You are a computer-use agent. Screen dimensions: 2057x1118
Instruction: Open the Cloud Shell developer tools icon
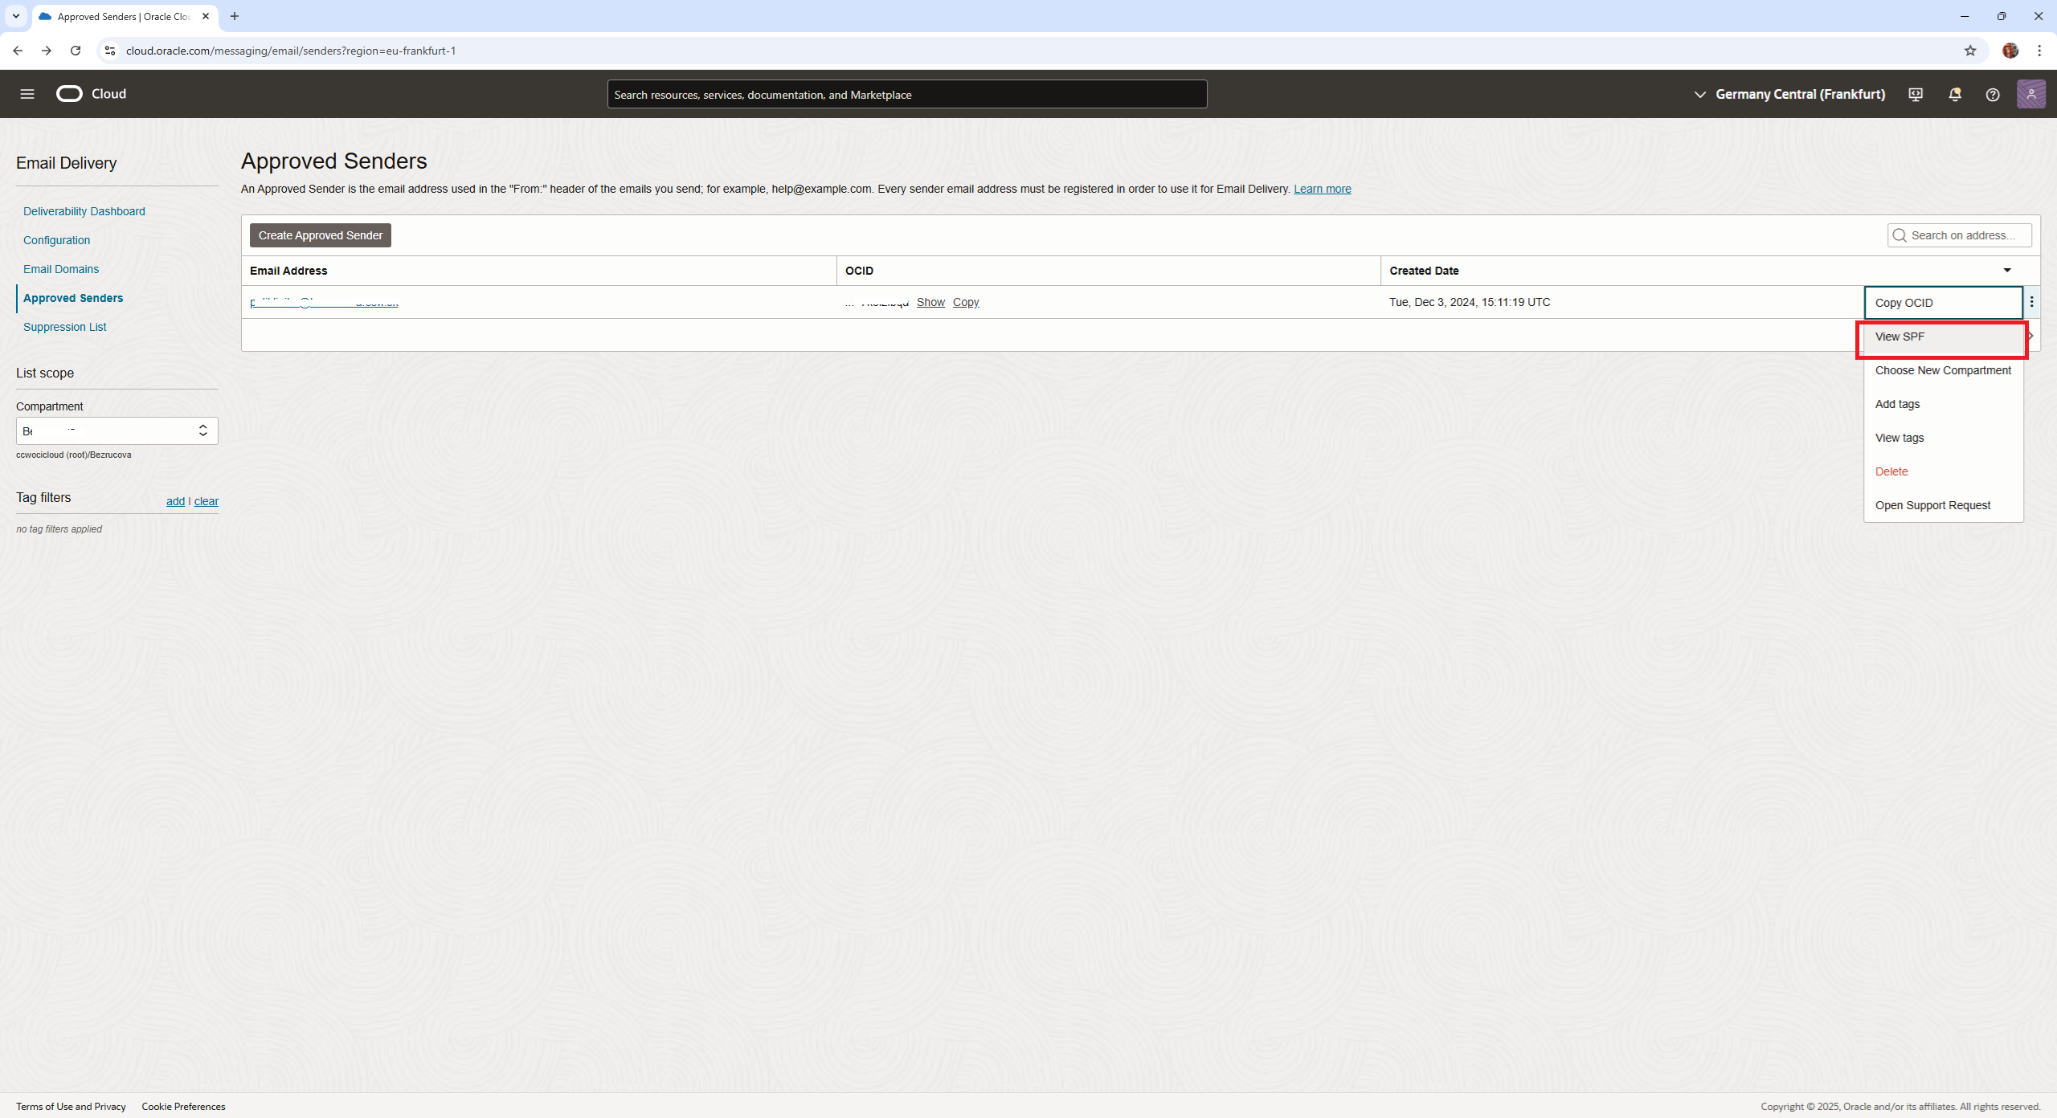[1916, 95]
